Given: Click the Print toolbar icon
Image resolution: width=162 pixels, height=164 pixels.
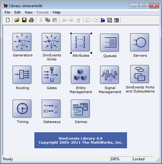Looking at the screenshot, I should (31, 20).
